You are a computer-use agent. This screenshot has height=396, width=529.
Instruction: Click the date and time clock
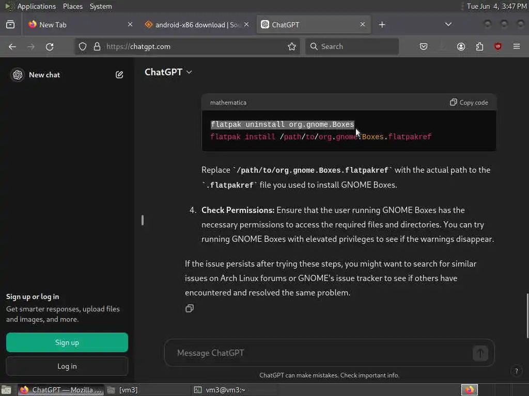pos(496,6)
